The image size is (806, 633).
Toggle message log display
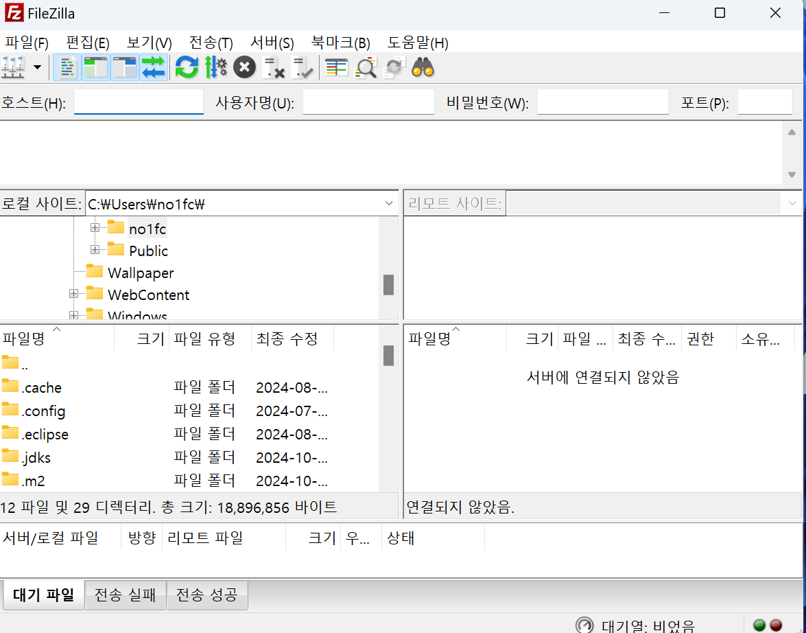67,67
